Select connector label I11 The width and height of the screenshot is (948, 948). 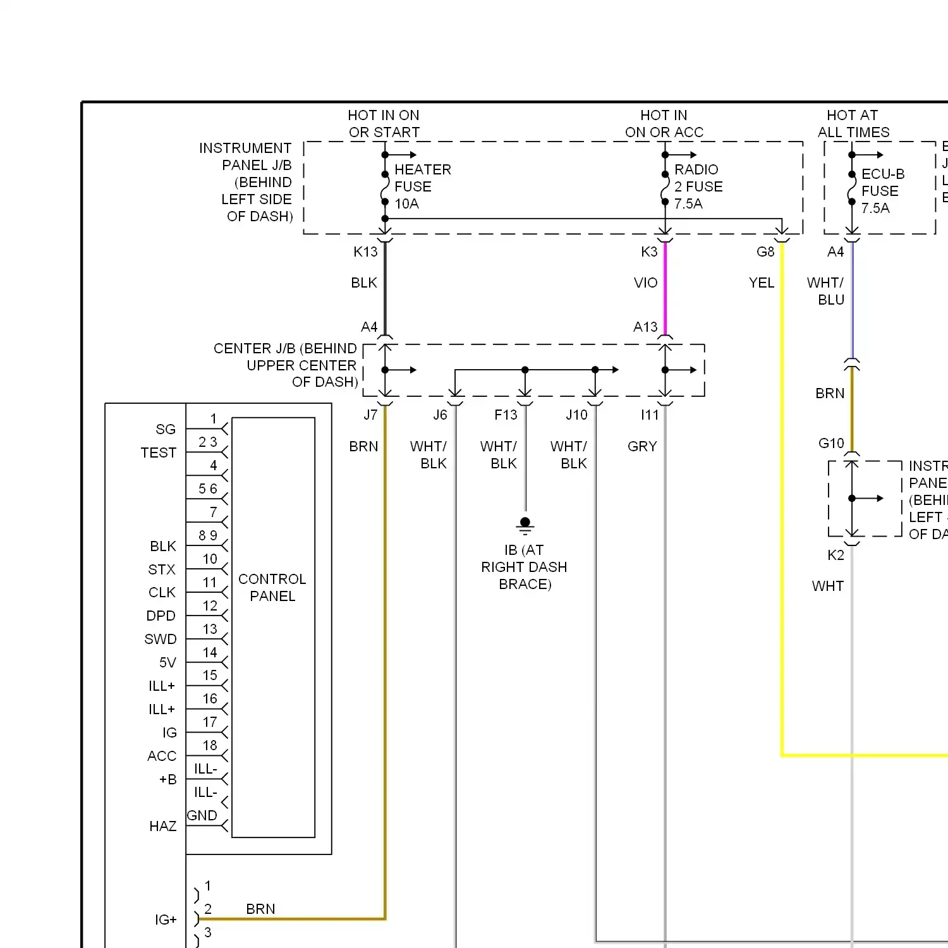click(650, 415)
